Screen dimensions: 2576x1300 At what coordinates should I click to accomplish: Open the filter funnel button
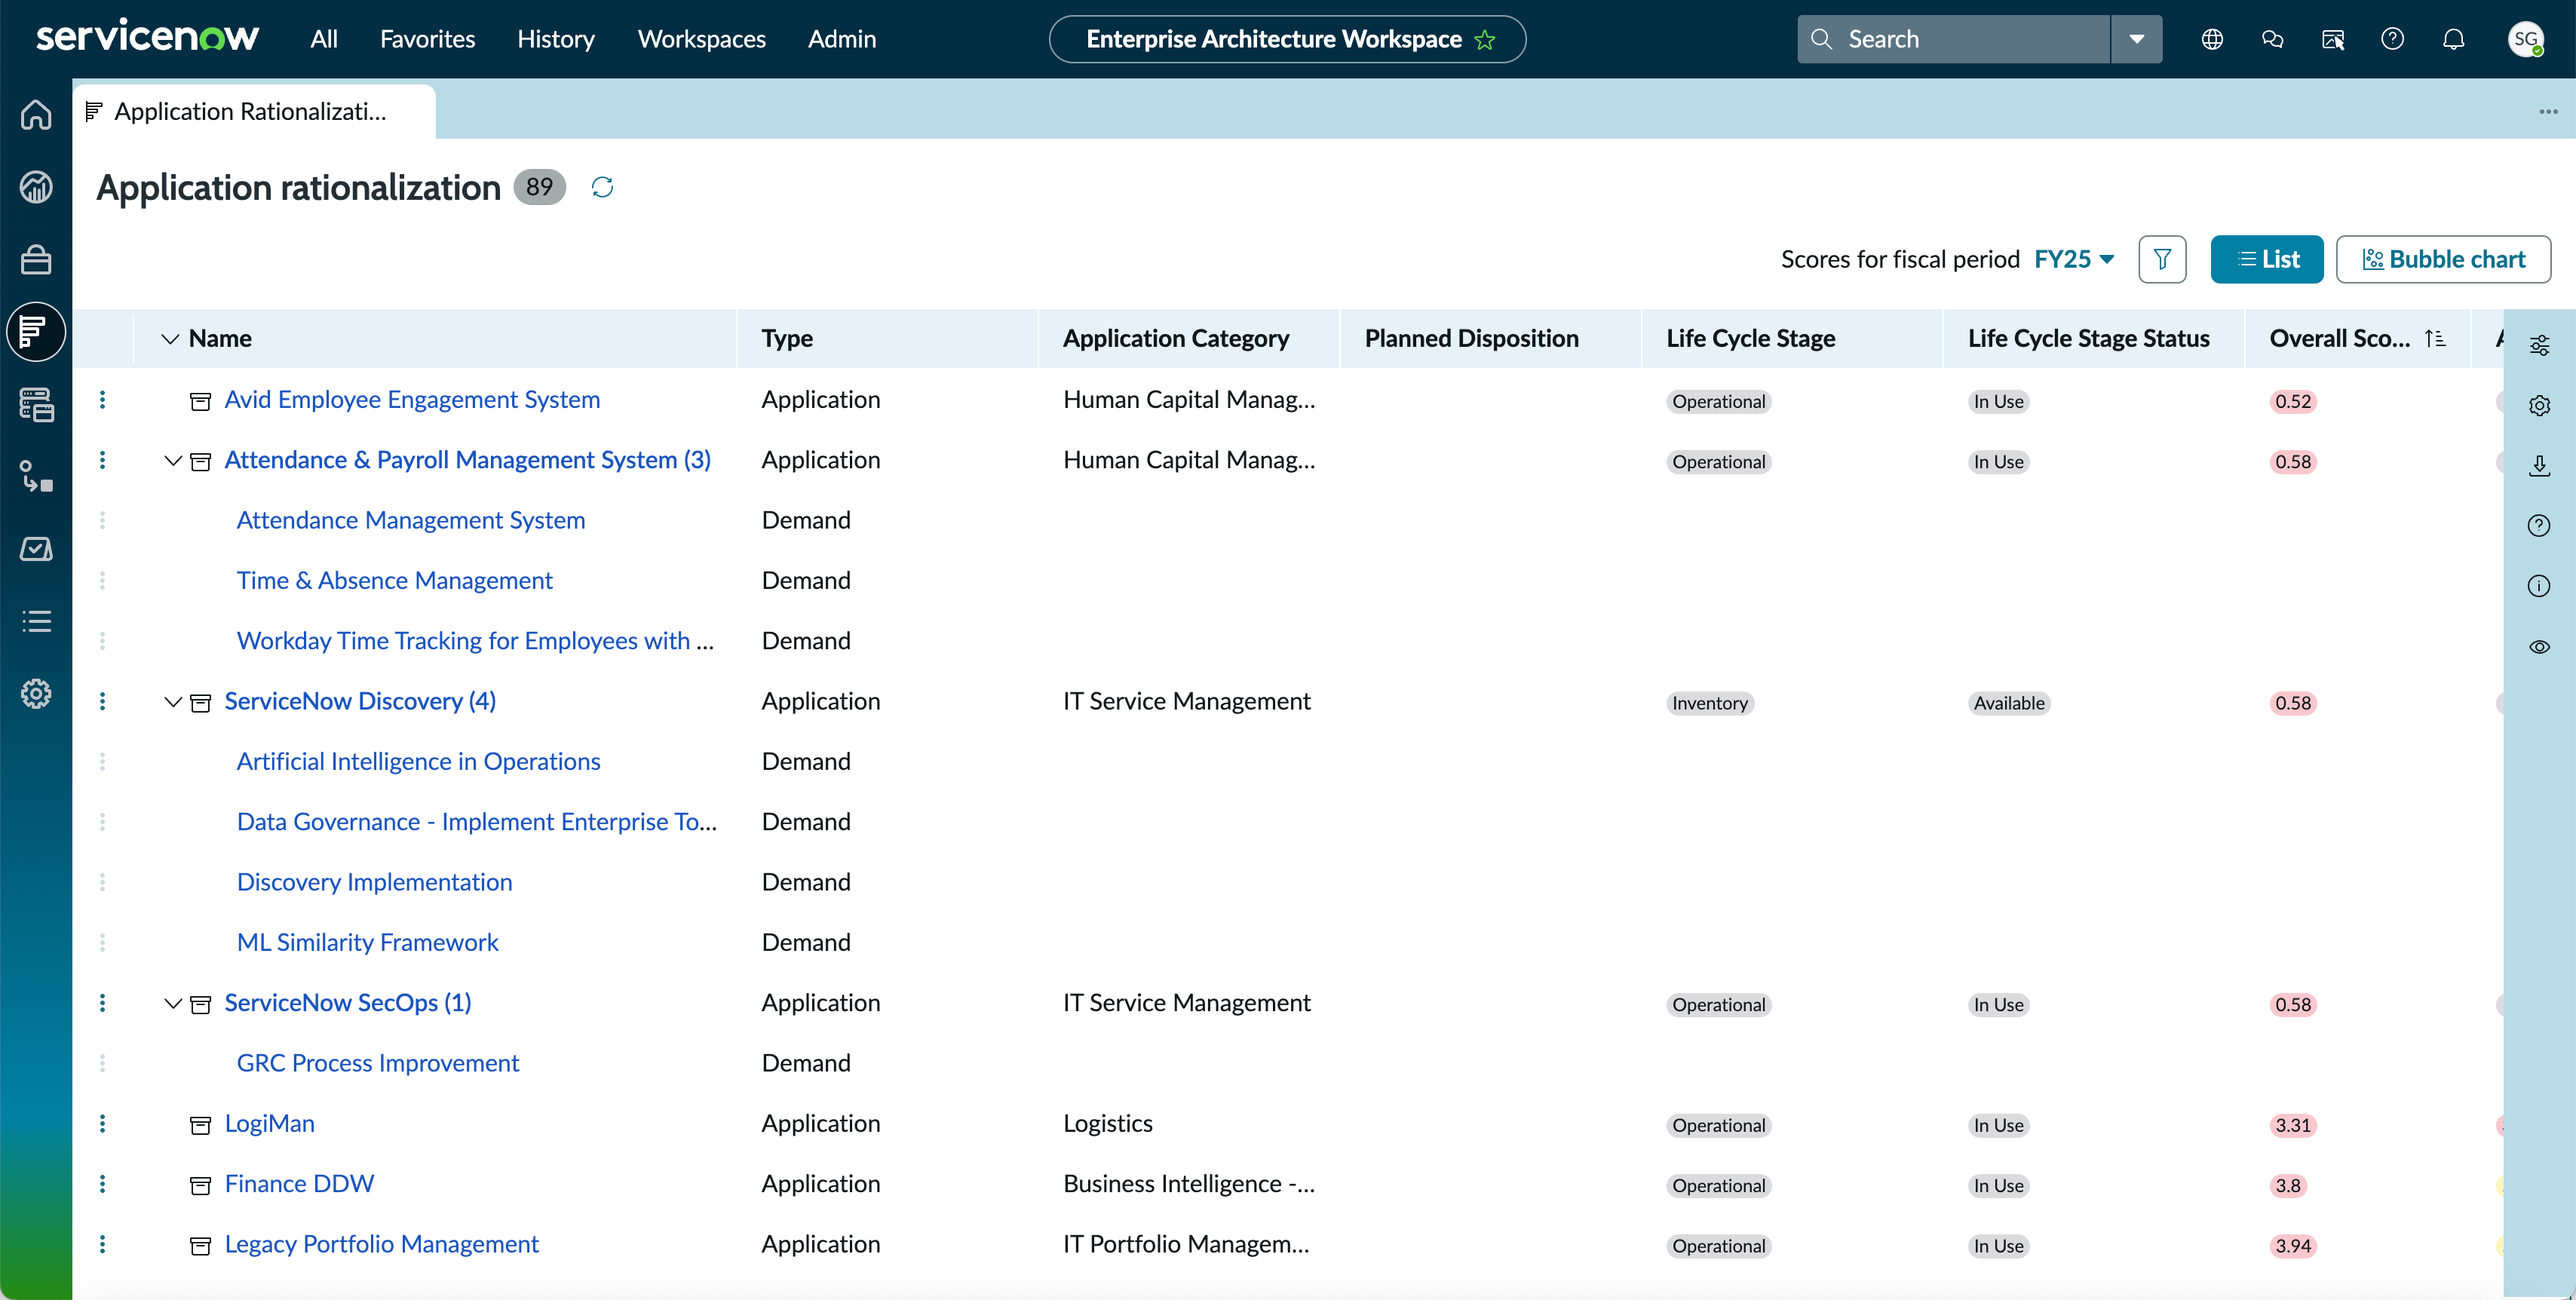click(2162, 259)
